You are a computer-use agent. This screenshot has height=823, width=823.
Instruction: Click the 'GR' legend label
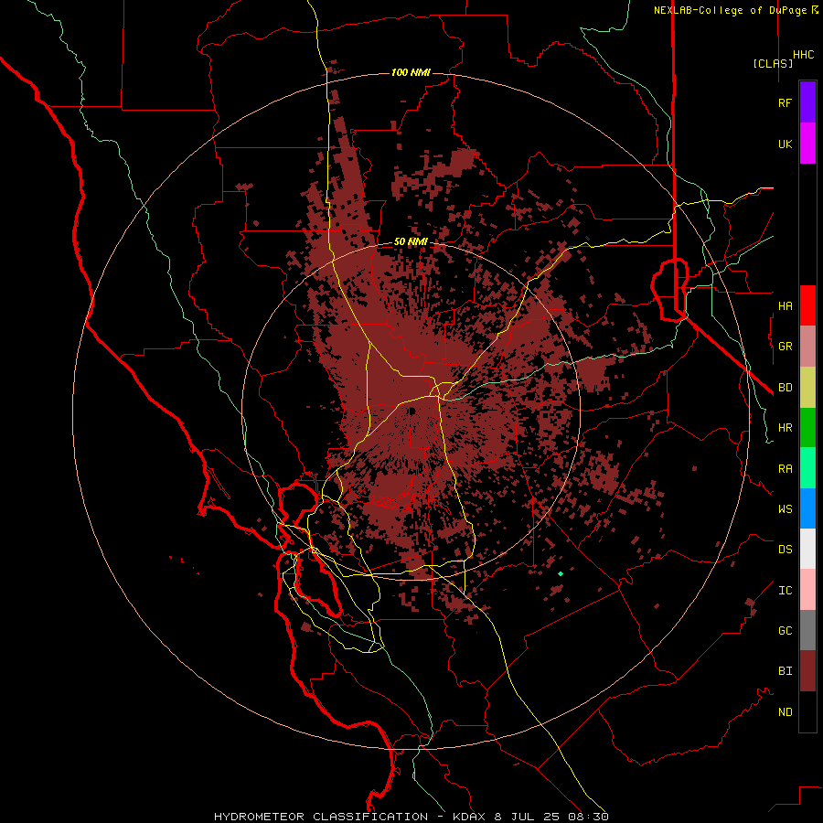(x=785, y=347)
